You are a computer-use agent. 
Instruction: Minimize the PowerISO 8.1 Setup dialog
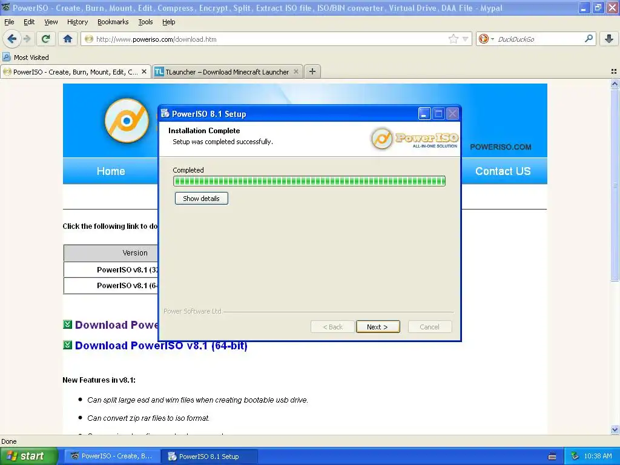pyautogui.click(x=424, y=114)
